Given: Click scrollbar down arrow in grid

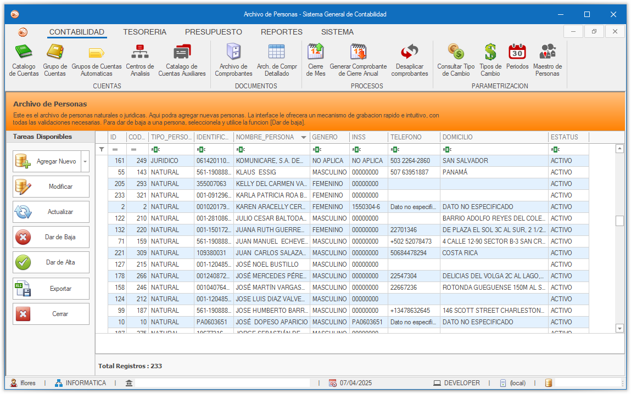Looking at the screenshot, I should click(x=619, y=329).
